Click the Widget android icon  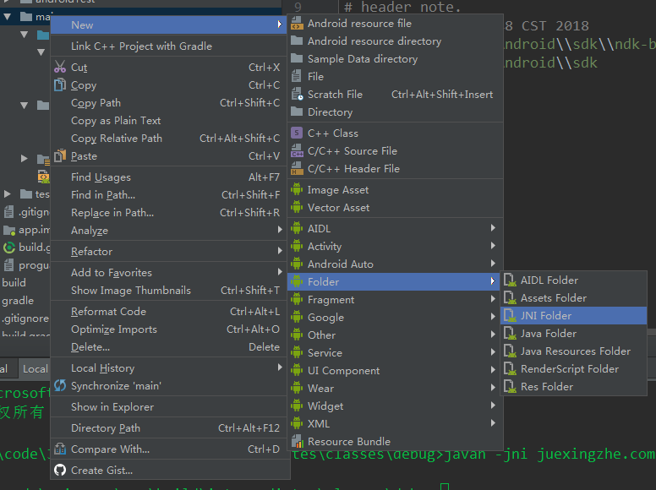[297, 406]
